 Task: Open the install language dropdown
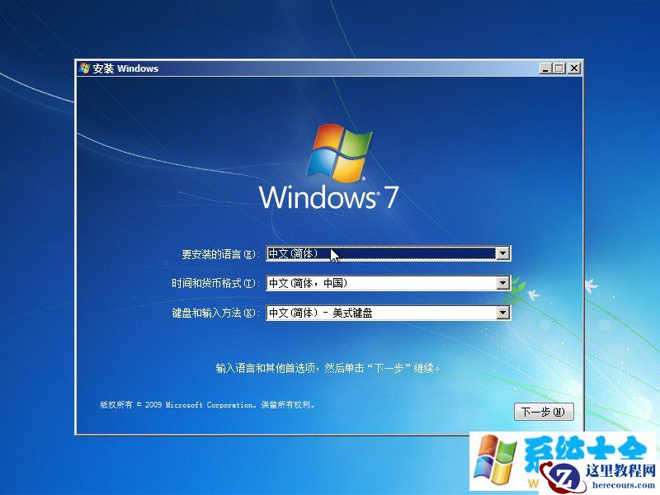coord(503,253)
